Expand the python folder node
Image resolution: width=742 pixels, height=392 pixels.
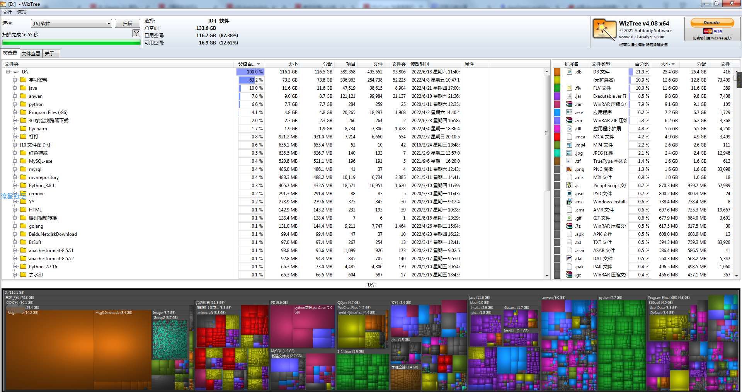click(x=15, y=104)
